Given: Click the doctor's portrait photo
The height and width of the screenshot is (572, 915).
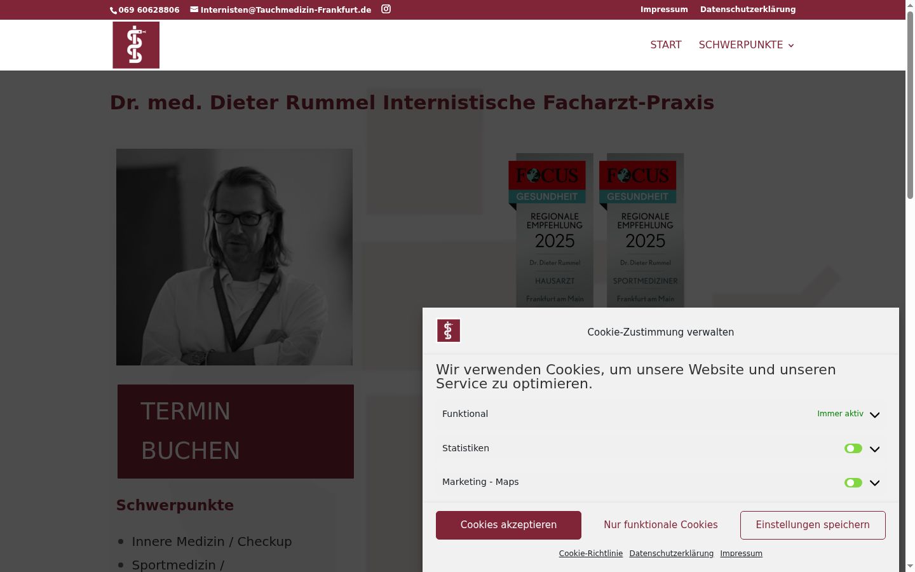Looking at the screenshot, I should point(234,257).
